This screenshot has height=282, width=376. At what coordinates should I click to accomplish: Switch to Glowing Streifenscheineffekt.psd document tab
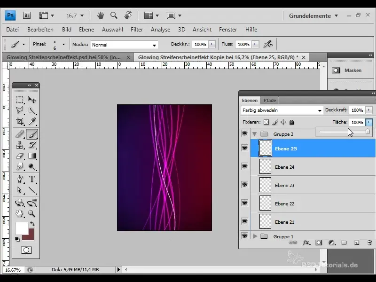pyautogui.click(x=64, y=57)
